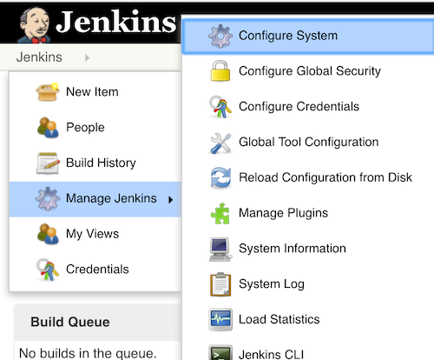
Task: Click the Jenkins butler logo
Action: 34,24
